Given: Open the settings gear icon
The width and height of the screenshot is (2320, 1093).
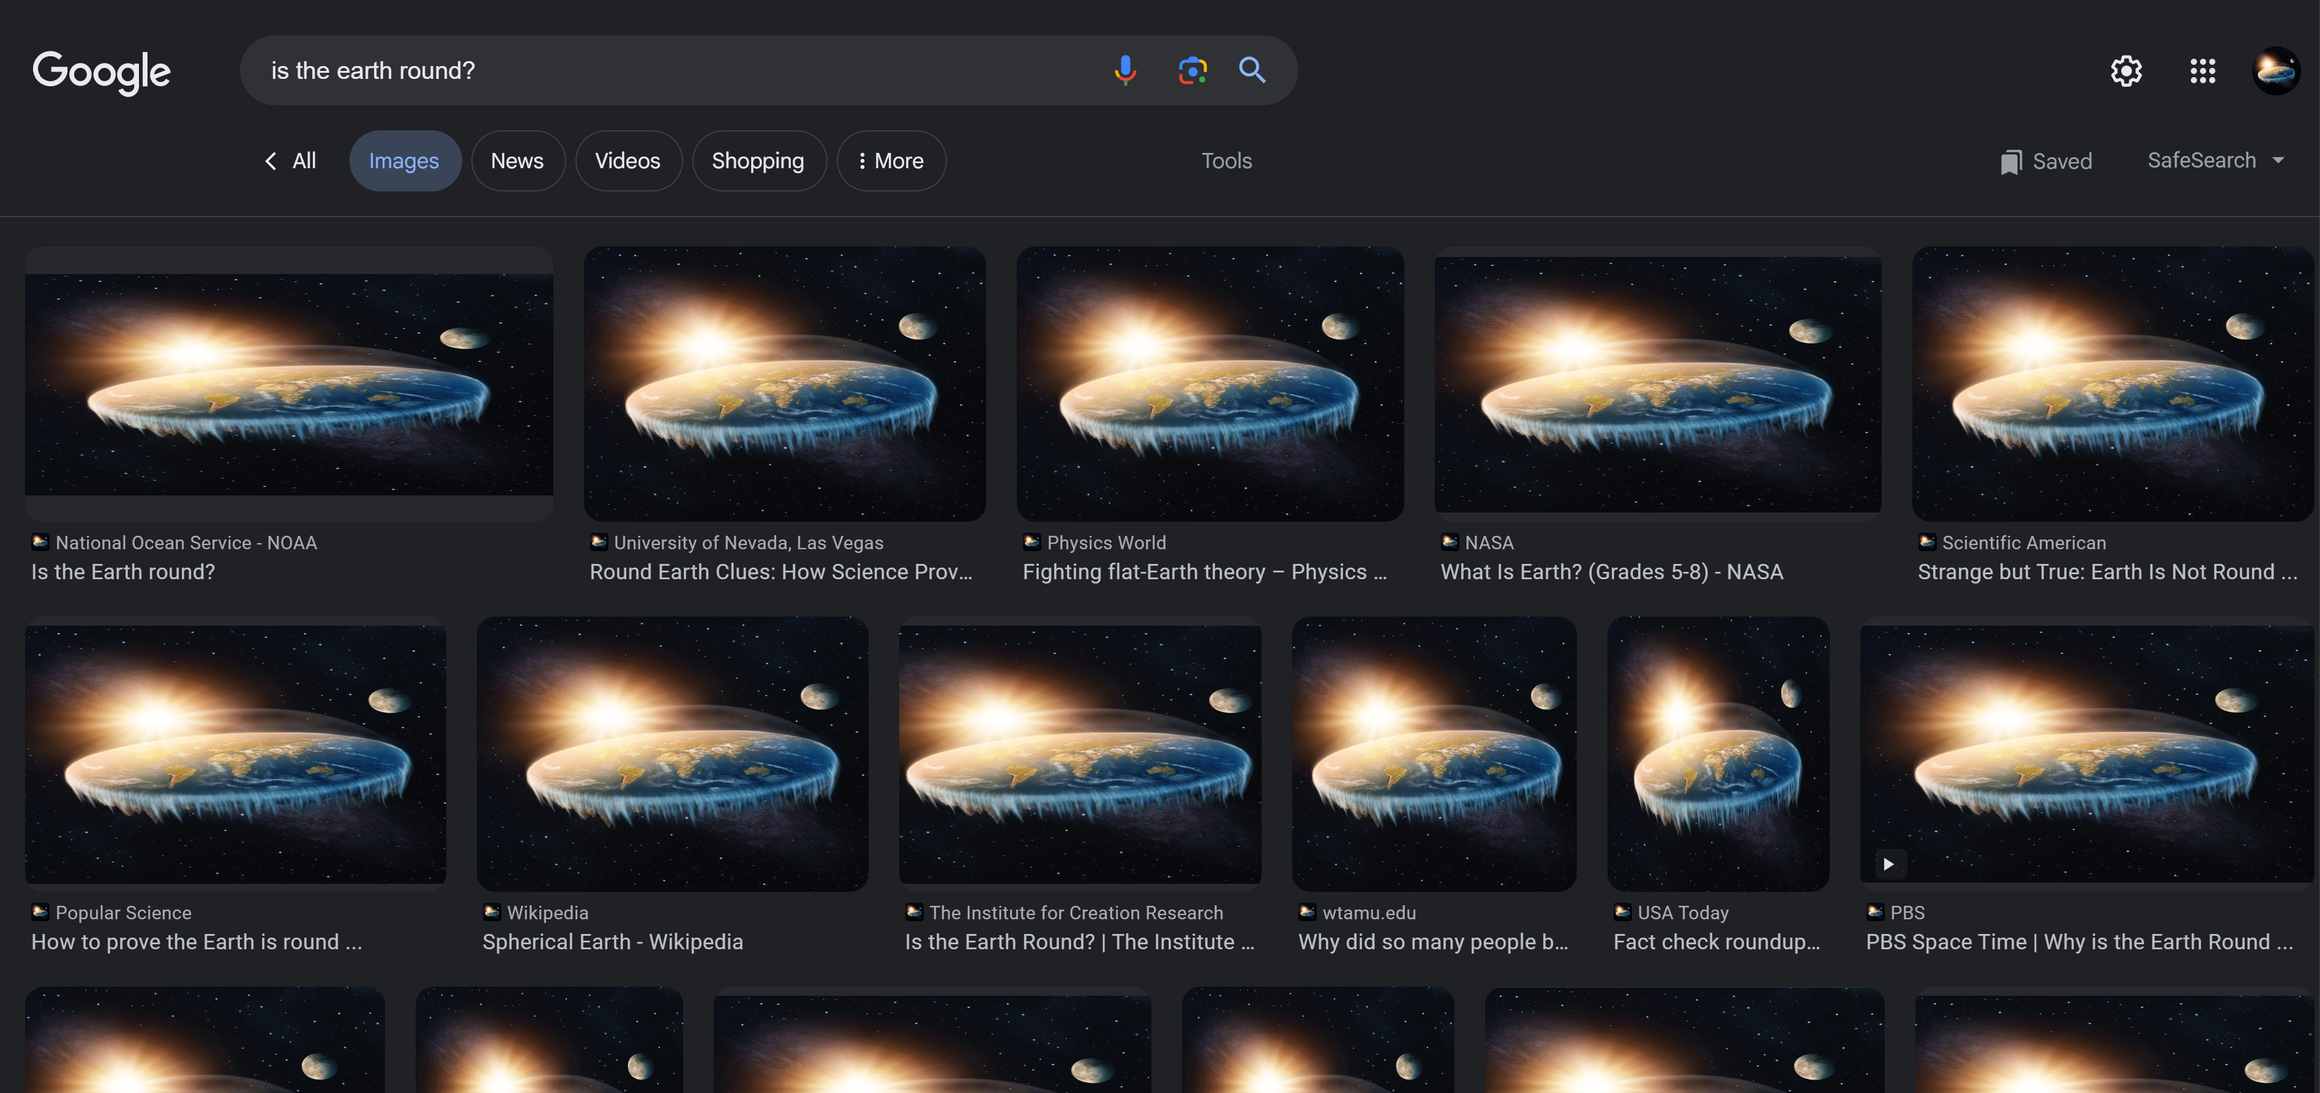Looking at the screenshot, I should (2125, 71).
